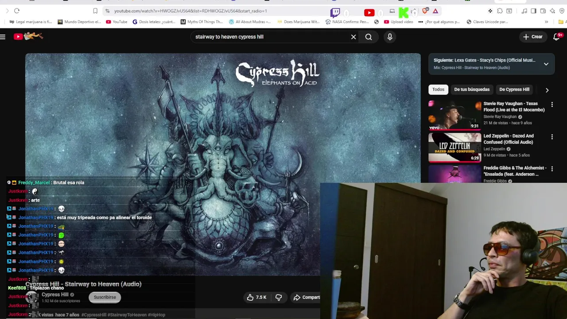Click Keef808 'Tripiazon chano' chat message
Screen dimensions: 567x319
[x=36, y=288]
